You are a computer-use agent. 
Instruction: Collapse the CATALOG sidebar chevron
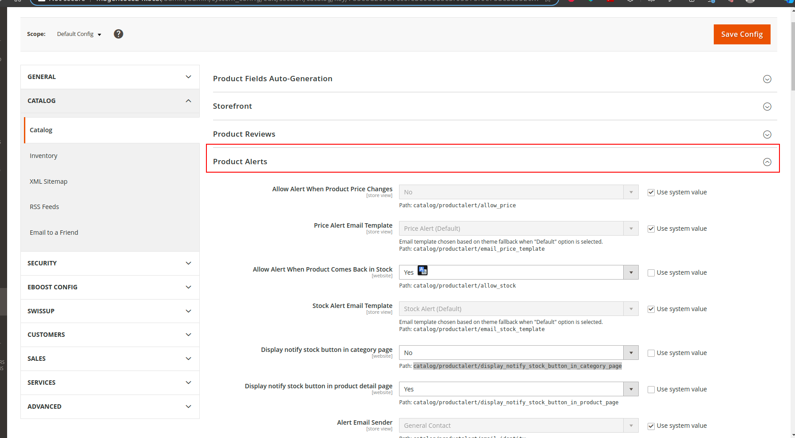188,101
